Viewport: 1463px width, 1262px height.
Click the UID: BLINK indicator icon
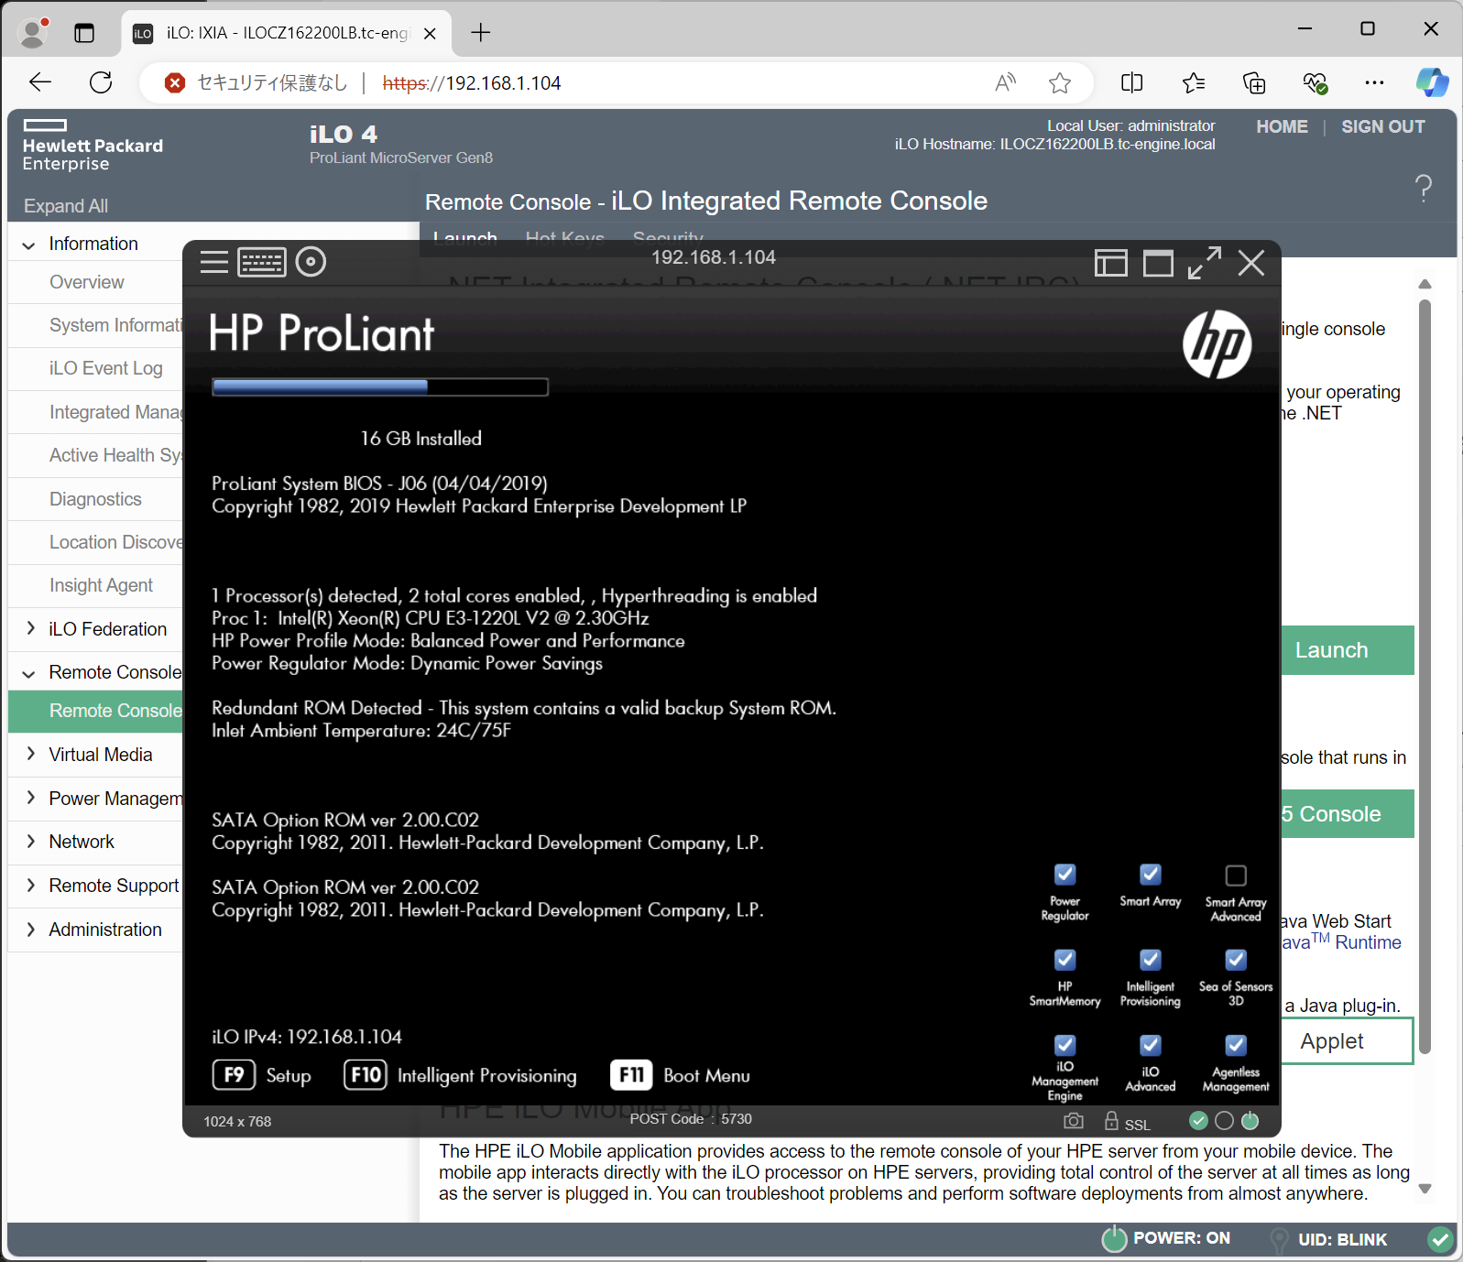[1279, 1240]
